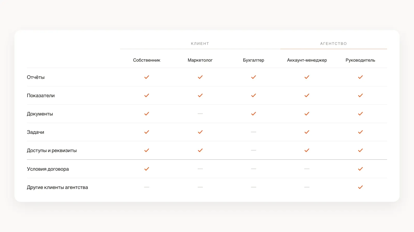414x232 pixels.
Task: Click the Доступы и реквизиты dash under Бухгалтер
Action: click(x=254, y=150)
